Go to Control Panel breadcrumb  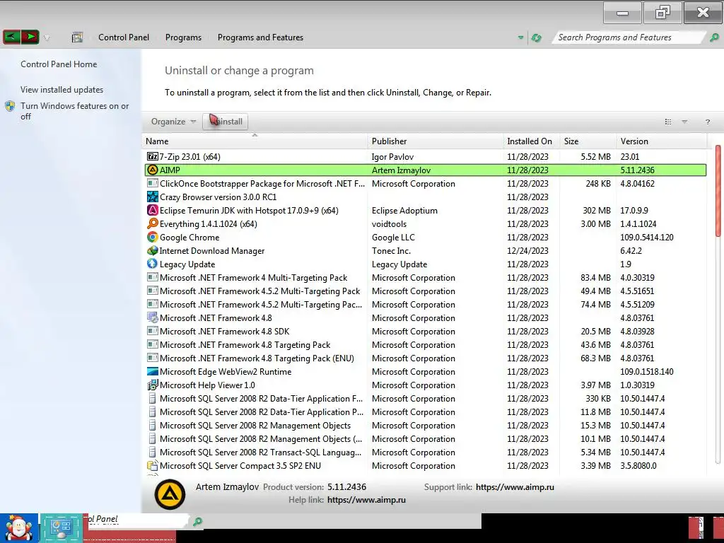coord(123,37)
